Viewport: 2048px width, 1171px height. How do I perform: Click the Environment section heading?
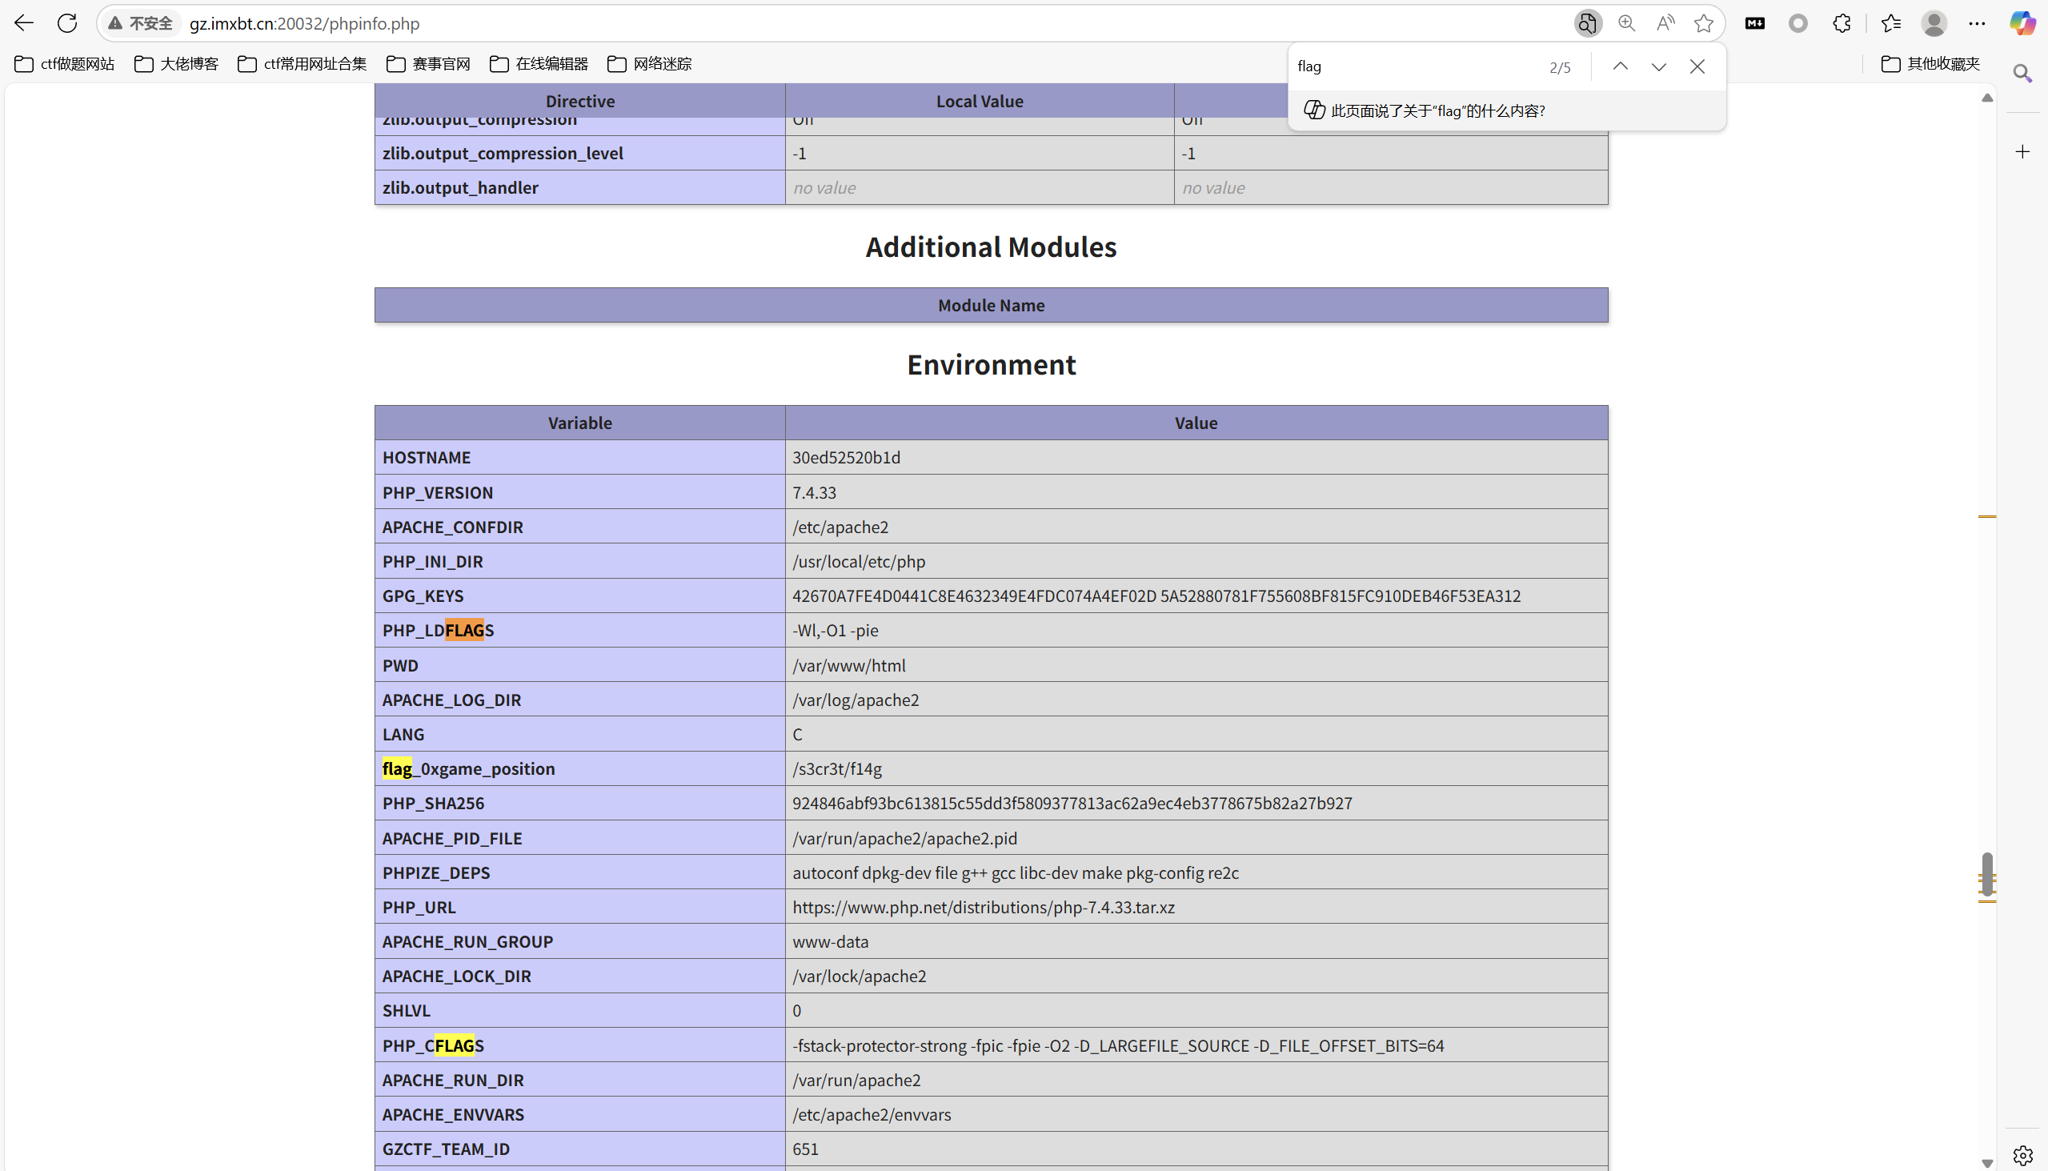pyautogui.click(x=991, y=364)
